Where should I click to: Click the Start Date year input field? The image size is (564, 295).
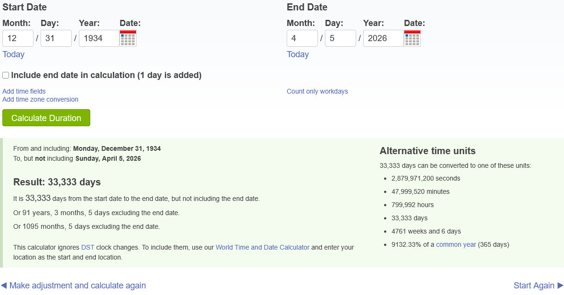click(99, 38)
